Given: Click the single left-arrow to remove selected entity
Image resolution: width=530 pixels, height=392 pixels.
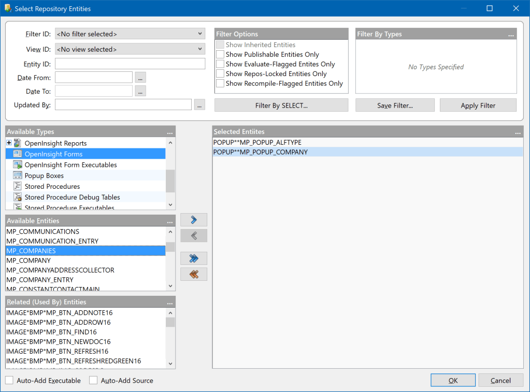Looking at the screenshot, I should tap(193, 235).
